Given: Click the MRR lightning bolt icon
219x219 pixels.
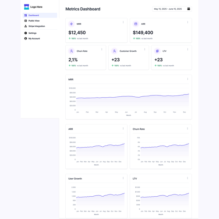Looking at the screenshot, I should (x=71, y=24).
